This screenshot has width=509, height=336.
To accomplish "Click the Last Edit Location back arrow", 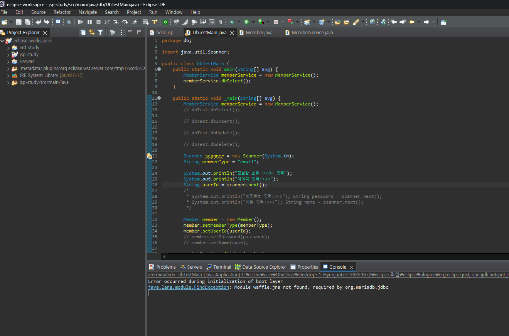I will click(394, 22).
